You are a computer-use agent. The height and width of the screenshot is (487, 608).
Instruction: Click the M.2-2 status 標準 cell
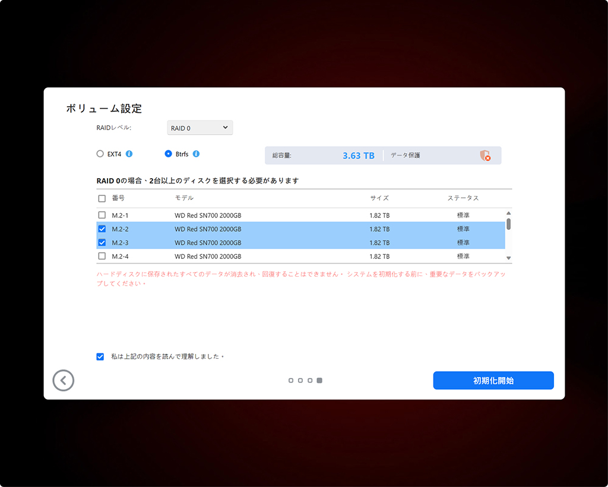[463, 229]
